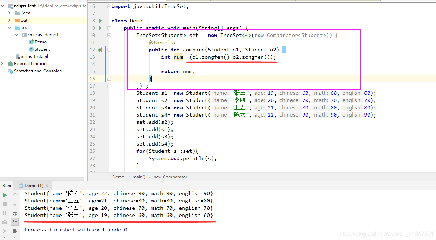Collapse the src folder
436x240 pixels.
(9, 28)
